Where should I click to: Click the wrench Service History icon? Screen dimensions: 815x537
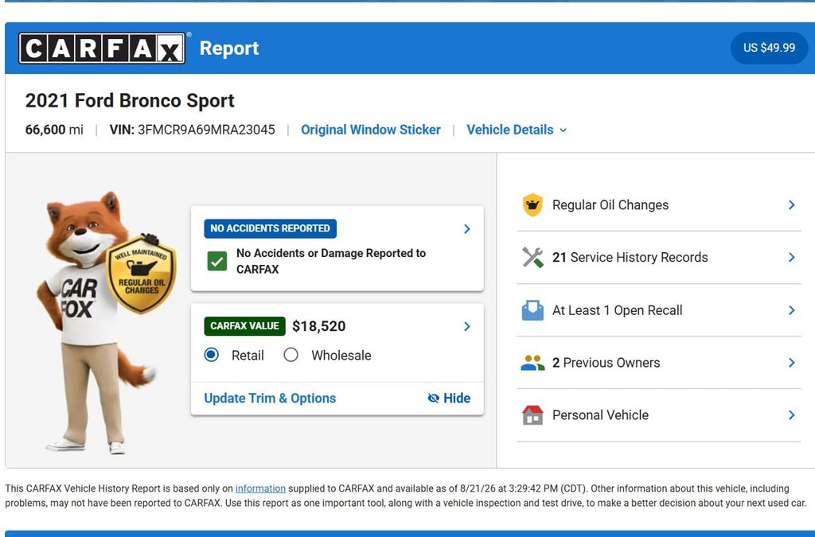pos(532,257)
